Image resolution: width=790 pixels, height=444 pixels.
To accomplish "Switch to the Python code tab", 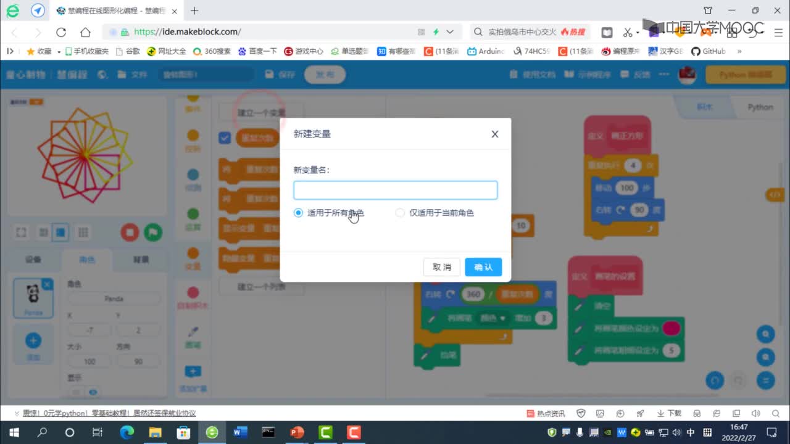I will point(760,107).
